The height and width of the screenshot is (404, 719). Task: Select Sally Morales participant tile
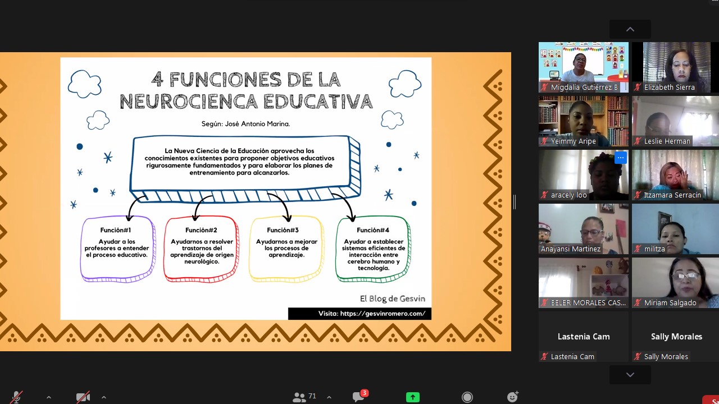pyautogui.click(x=675, y=337)
